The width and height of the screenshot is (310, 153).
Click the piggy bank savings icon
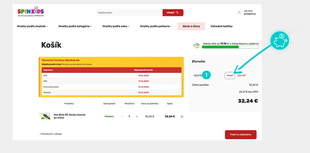tap(280, 41)
